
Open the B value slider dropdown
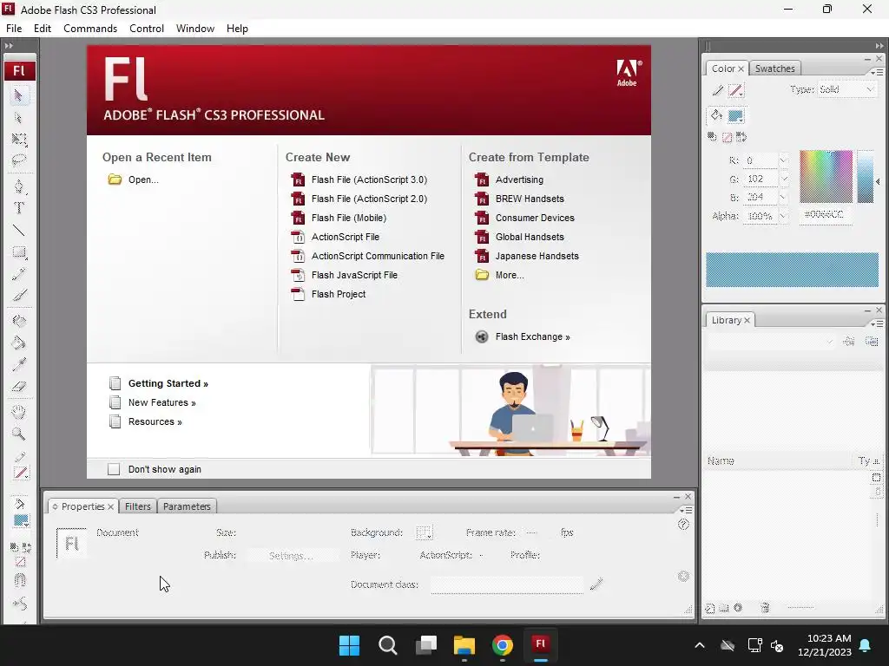784,197
